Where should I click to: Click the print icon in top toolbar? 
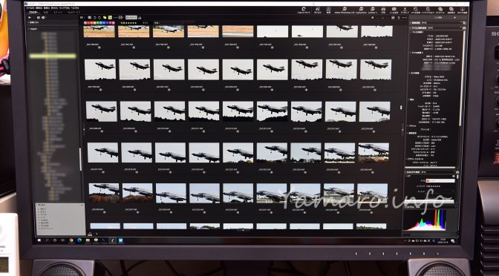click(383, 10)
